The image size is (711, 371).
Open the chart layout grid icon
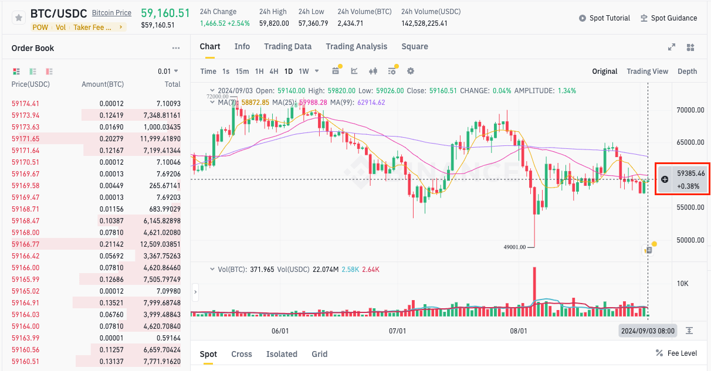[x=690, y=47]
